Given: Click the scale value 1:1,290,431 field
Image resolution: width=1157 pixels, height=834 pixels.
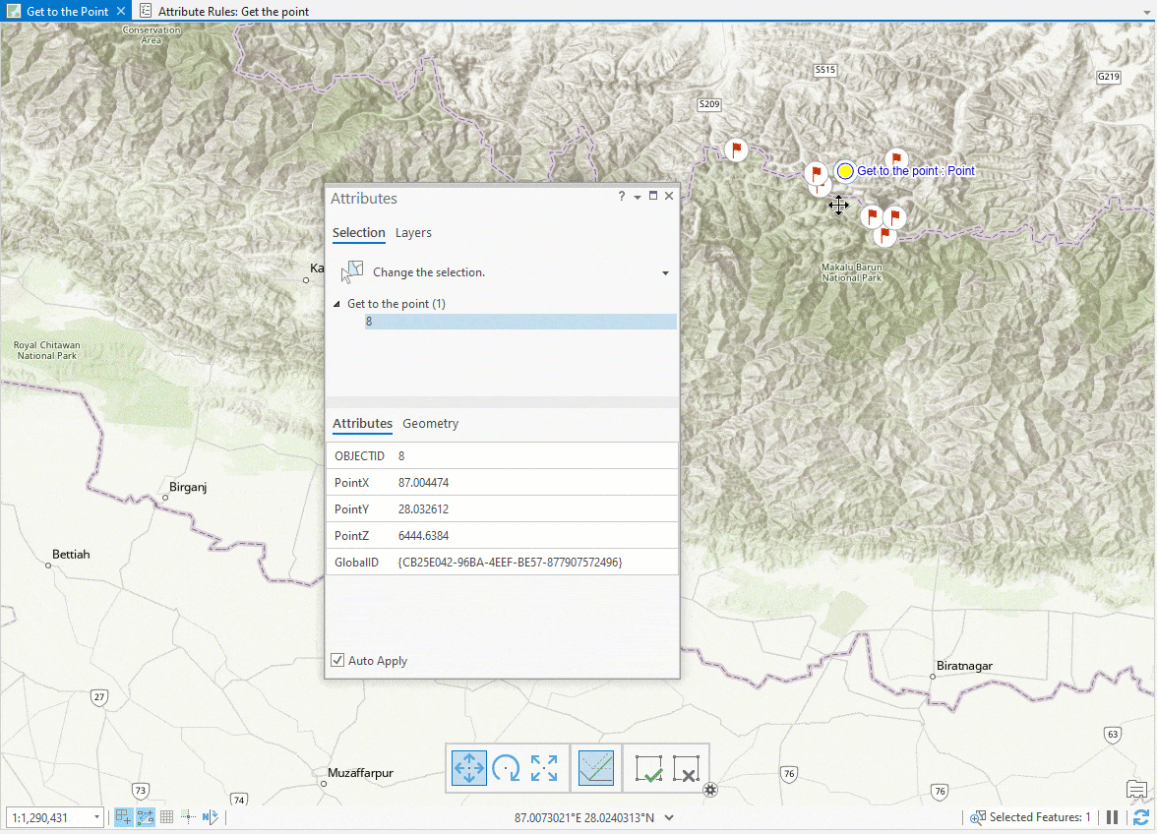Looking at the screenshot, I should tap(49, 818).
